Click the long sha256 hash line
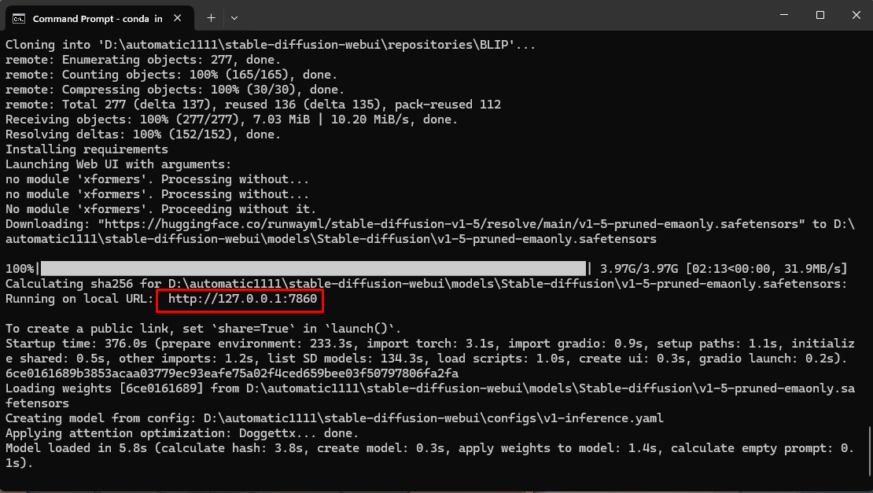The height and width of the screenshot is (493, 873). coord(231,373)
